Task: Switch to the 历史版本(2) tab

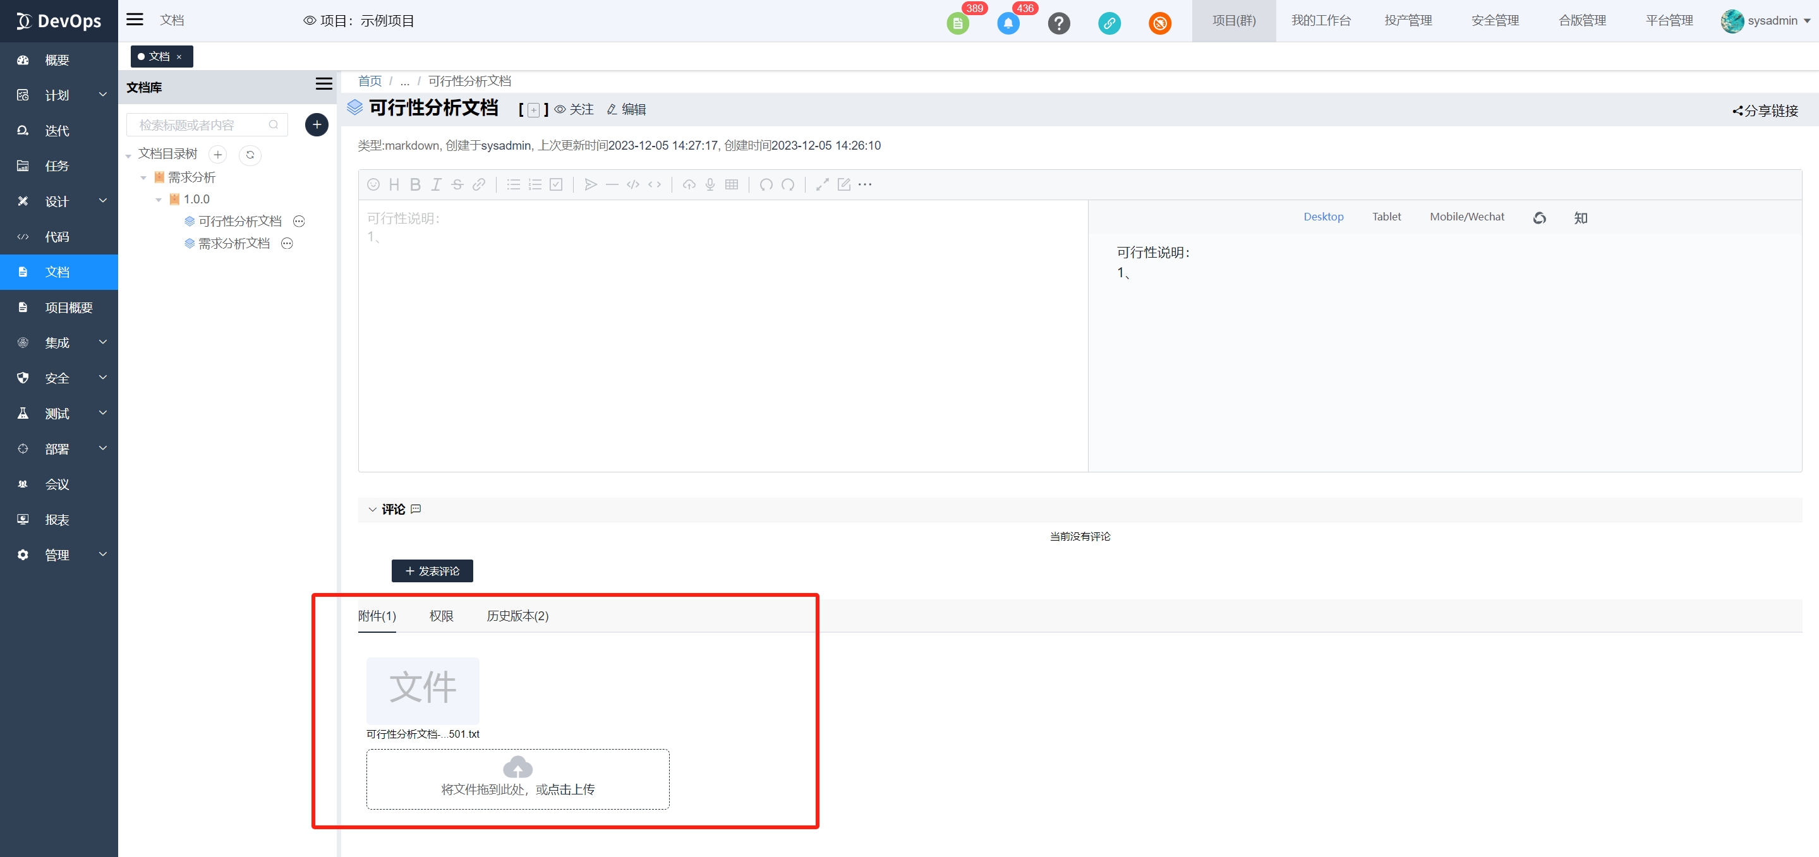Action: [x=517, y=616]
